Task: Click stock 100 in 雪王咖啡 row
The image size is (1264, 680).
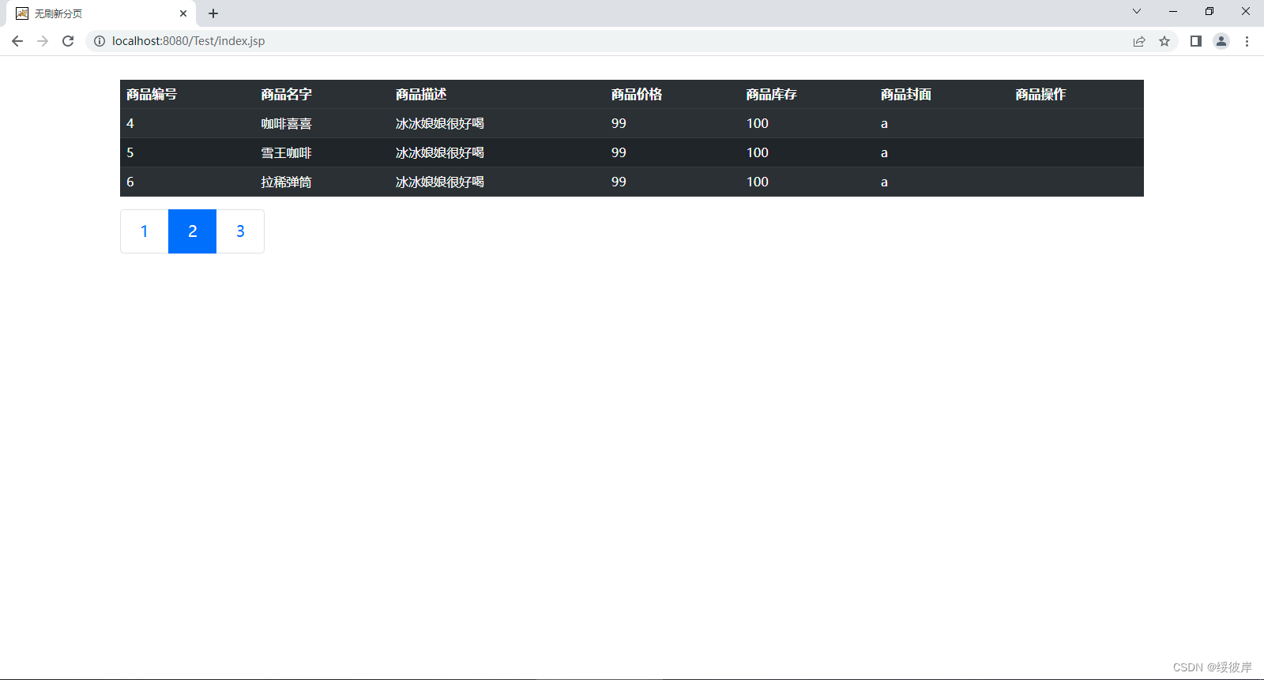Action: (x=758, y=153)
